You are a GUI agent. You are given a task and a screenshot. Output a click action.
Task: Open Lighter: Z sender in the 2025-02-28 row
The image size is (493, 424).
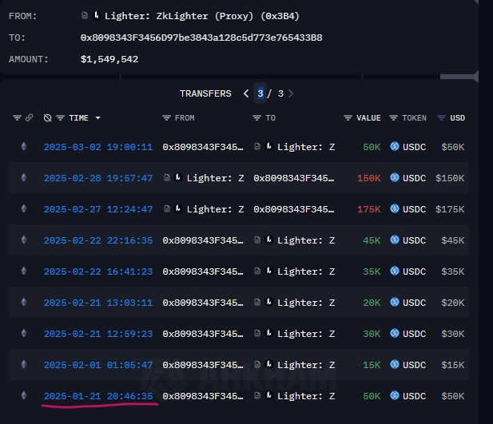click(x=216, y=178)
